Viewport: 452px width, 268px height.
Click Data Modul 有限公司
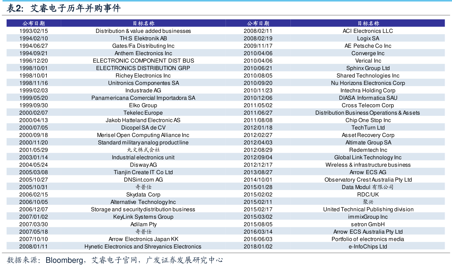(x=368, y=187)
